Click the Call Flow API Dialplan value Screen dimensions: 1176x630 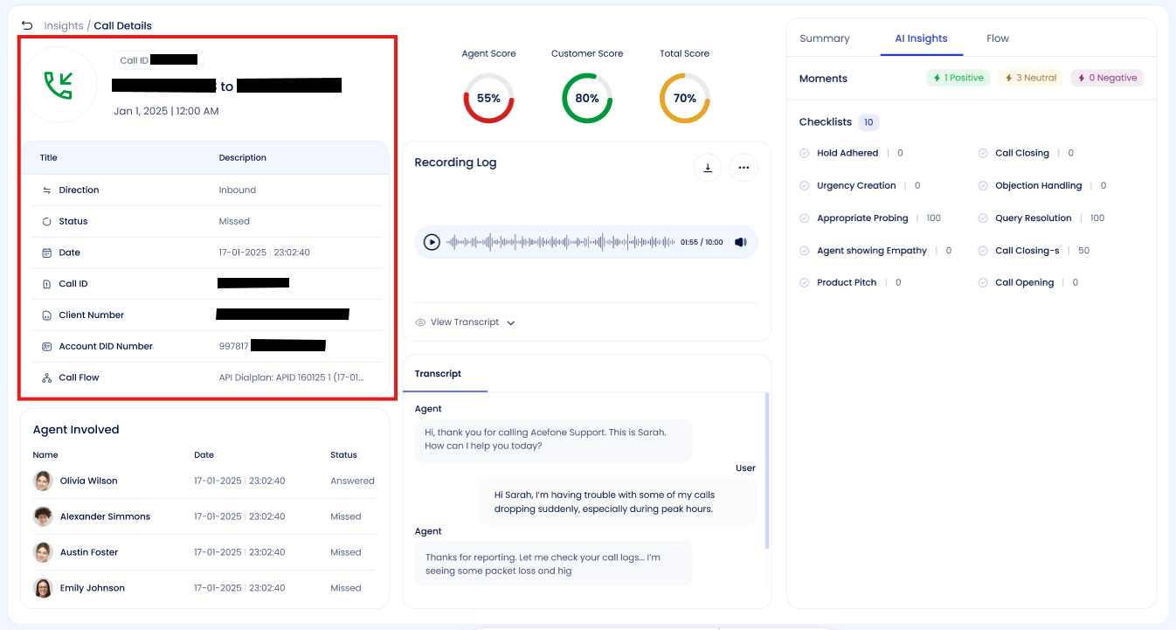[x=292, y=378]
